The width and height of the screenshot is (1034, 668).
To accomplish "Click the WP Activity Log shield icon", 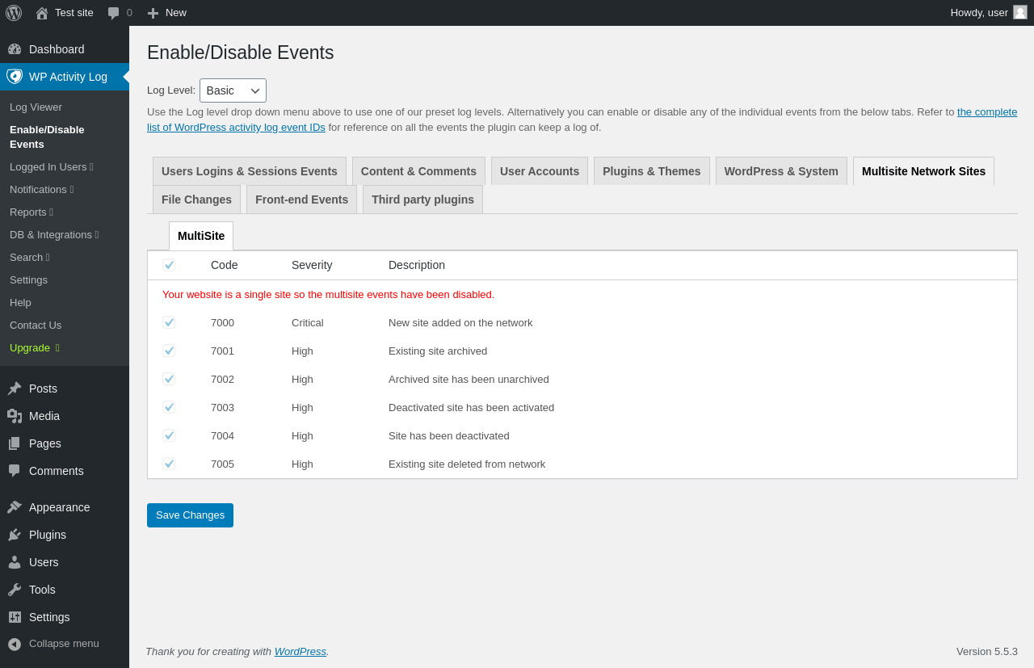I will [15, 77].
